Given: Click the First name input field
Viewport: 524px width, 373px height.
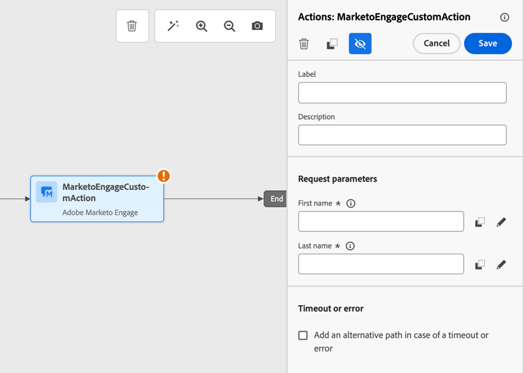Looking at the screenshot, I should (x=381, y=221).
